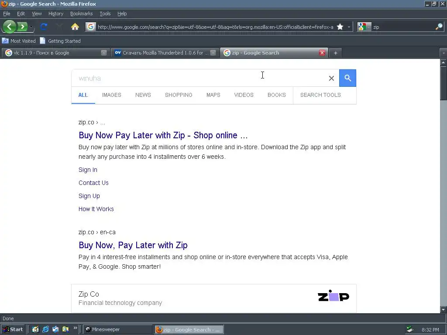447x335 pixels.
Task: Open the Help menu
Action: [x=122, y=14]
